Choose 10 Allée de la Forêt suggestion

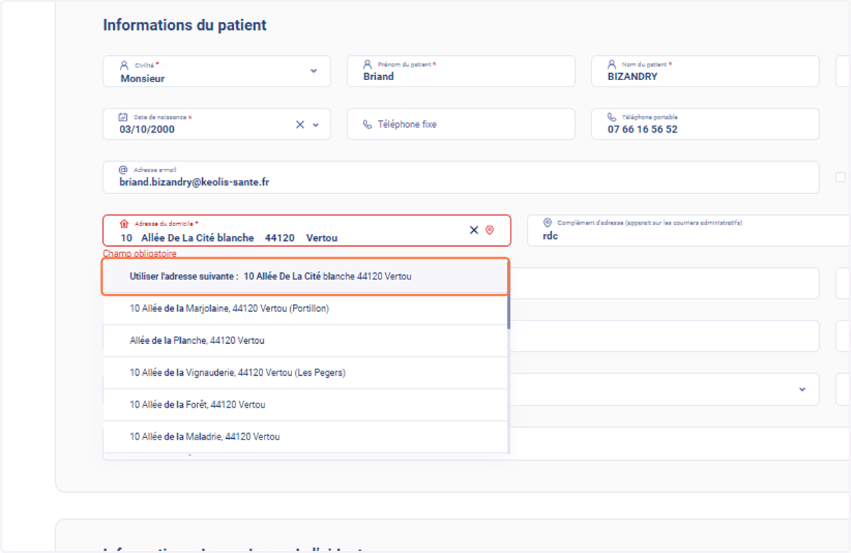coord(306,405)
